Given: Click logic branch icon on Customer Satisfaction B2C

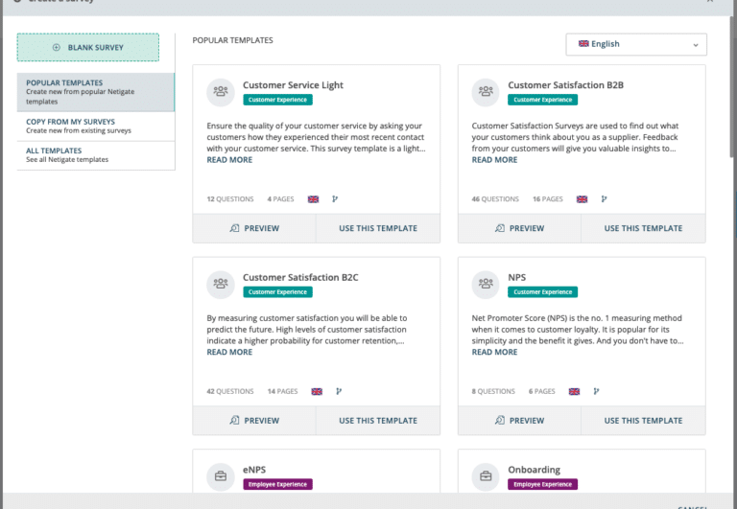Looking at the screenshot, I should (339, 391).
